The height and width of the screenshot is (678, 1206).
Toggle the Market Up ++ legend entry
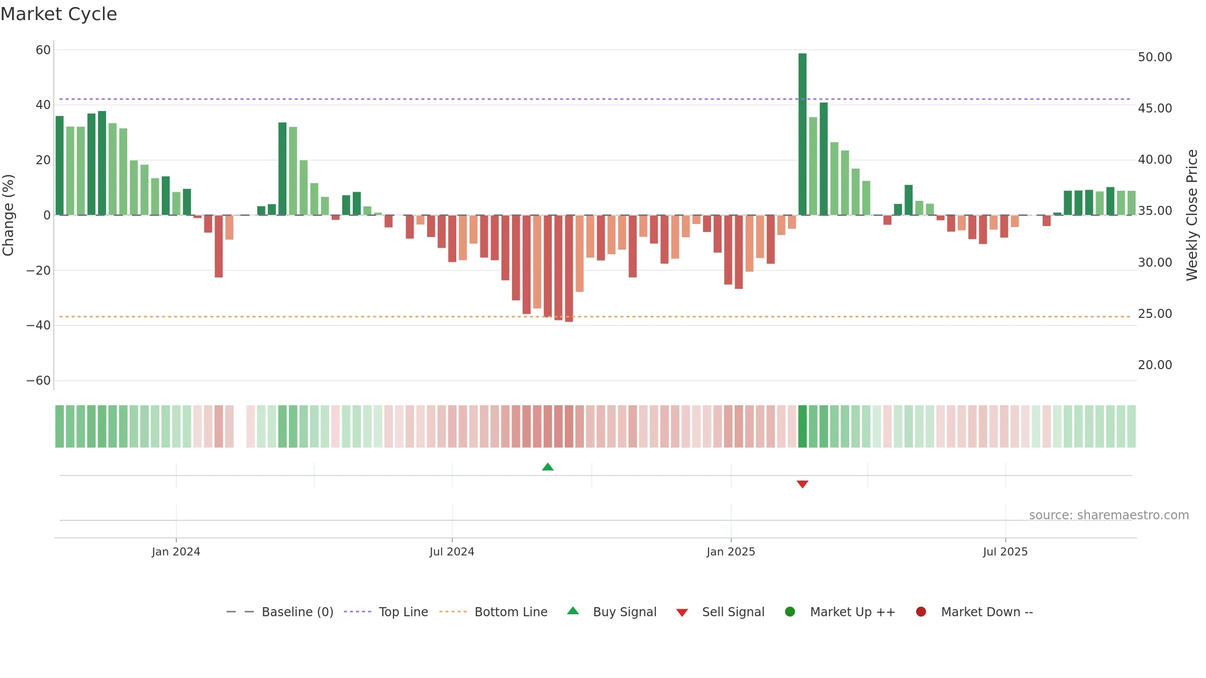tap(840, 612)
